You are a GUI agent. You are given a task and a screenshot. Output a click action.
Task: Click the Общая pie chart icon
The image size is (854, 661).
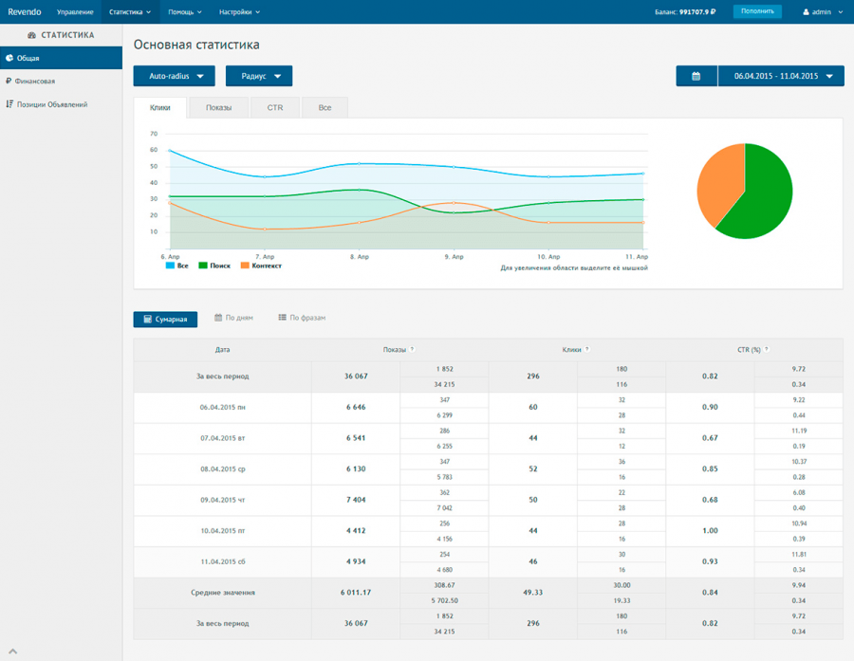tap(9, 58)
